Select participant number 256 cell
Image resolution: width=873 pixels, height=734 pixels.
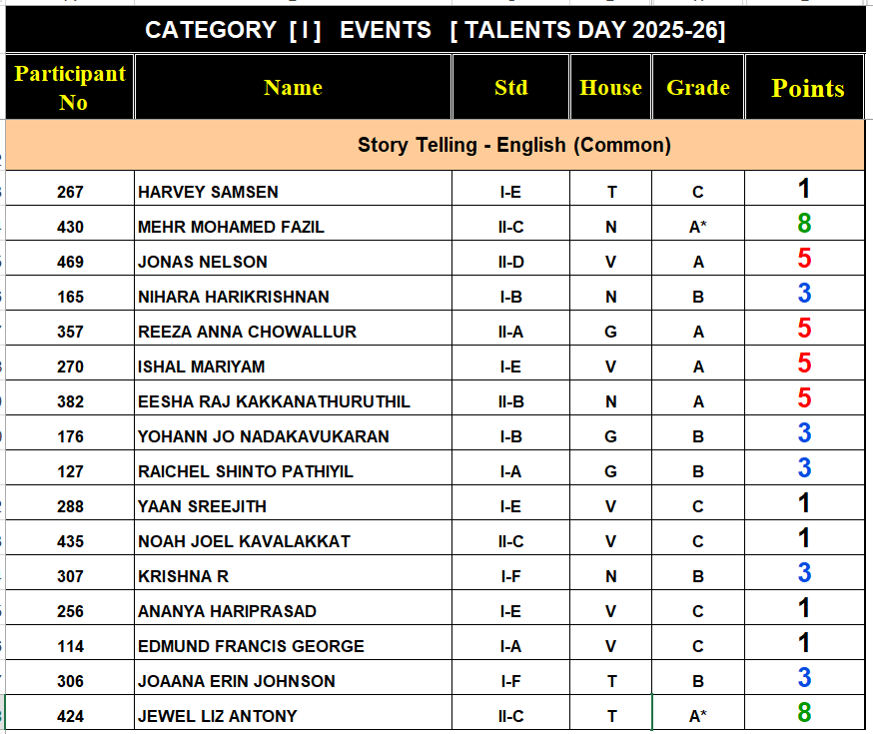pyautogui.click(x=70, y=608)
